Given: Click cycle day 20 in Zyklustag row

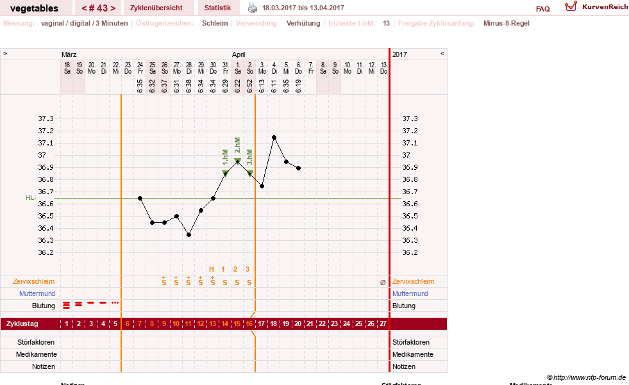Looking at the screenshot, I should pos(298,324).
